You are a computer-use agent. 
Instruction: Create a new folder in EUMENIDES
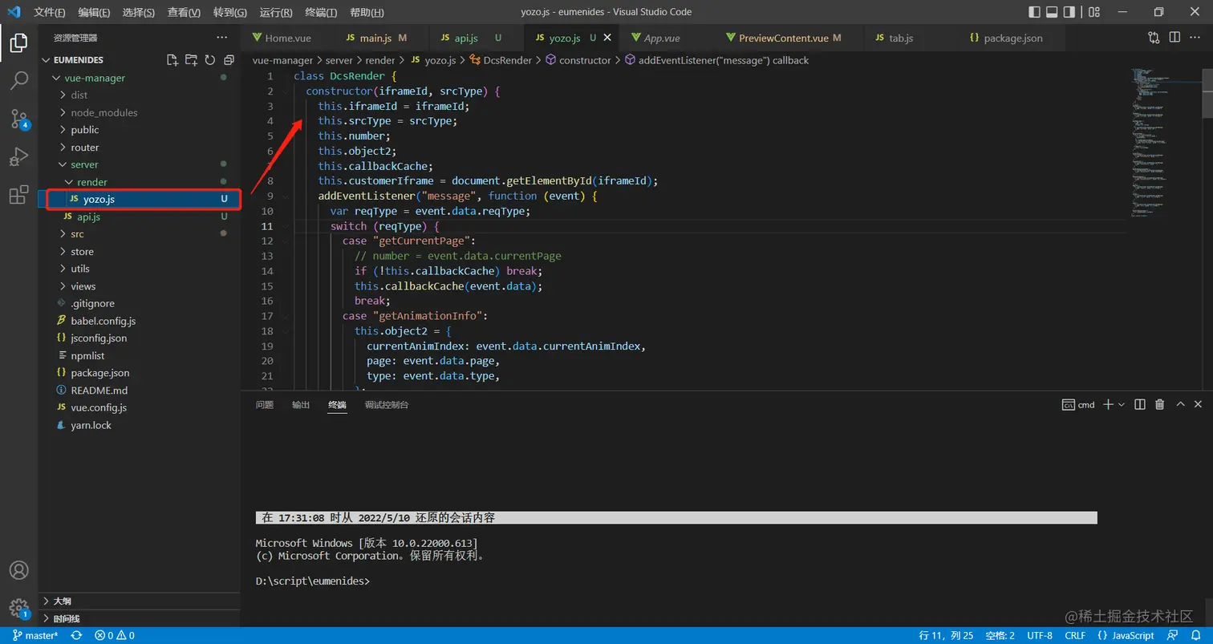click(191, 60)
